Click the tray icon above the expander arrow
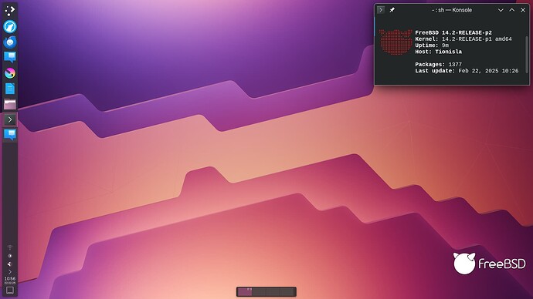This screenshot has width=533, height=299. pos(10,264)
